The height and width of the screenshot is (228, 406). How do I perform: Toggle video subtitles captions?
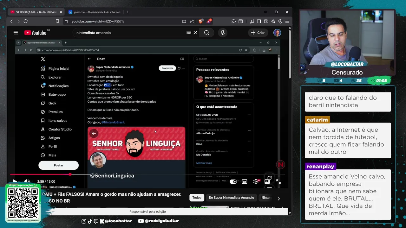[x=245, y=181]
